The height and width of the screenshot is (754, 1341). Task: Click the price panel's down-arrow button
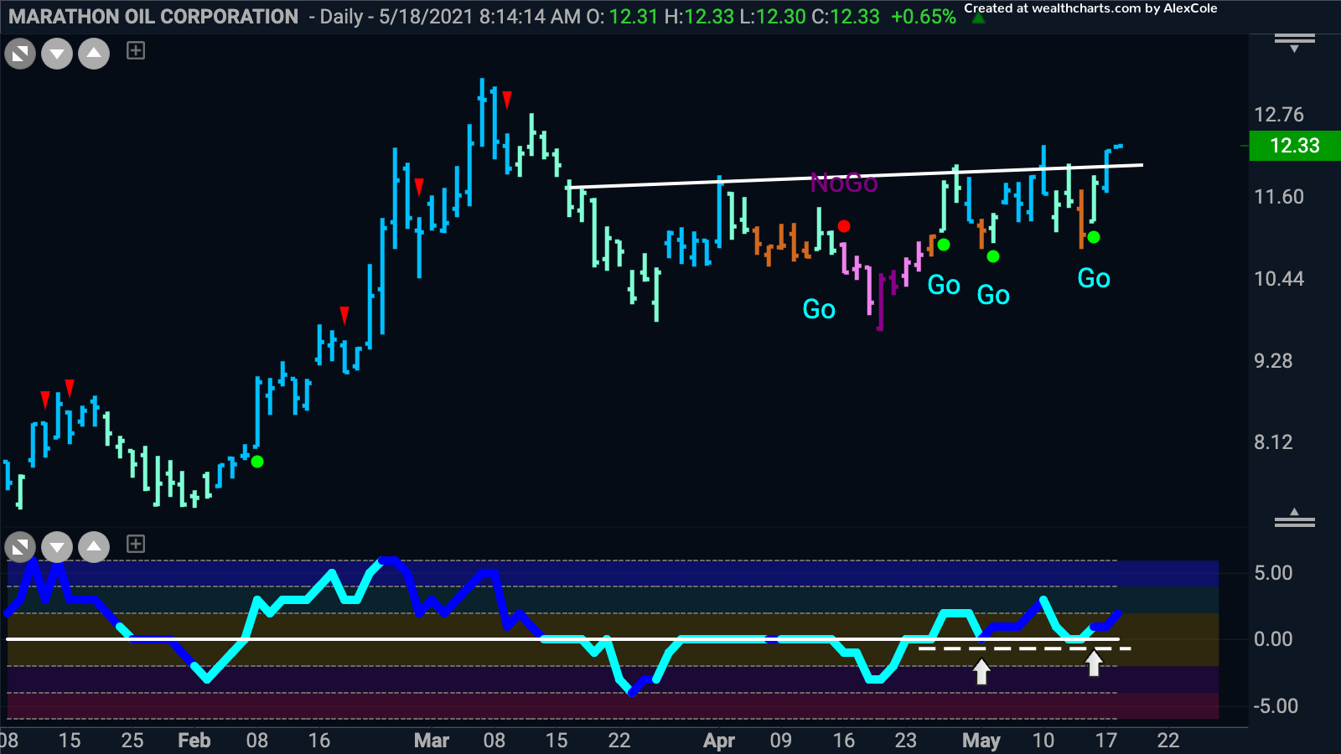point(57,54)
